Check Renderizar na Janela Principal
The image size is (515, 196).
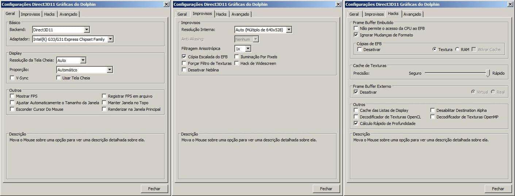tap(104, 109)
